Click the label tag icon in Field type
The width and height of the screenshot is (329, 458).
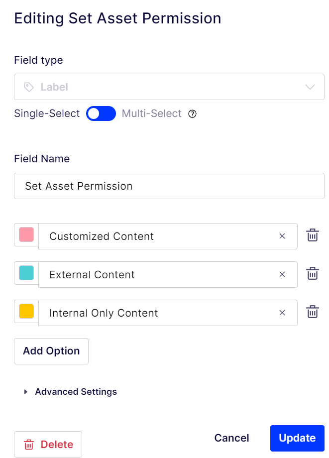29,87
